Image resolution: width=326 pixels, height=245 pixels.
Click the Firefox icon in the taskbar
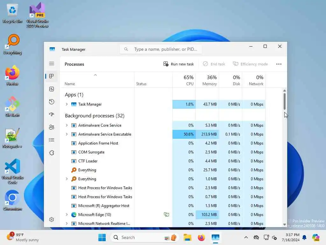(x=201, y=237)
